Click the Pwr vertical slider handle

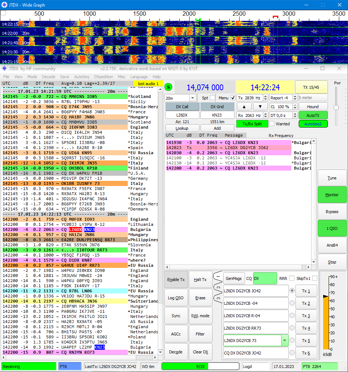(336, 107)
